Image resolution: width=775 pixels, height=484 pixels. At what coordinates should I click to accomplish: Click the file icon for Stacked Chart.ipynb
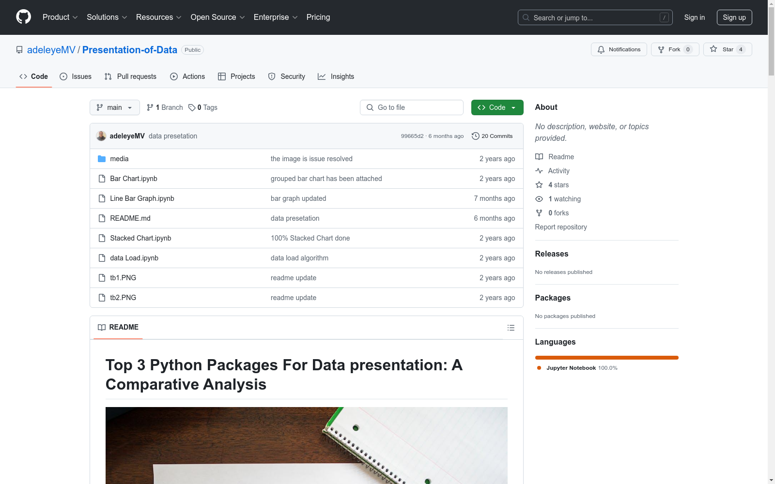pos(102,238)
